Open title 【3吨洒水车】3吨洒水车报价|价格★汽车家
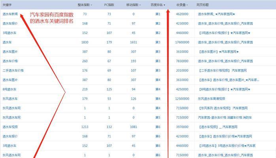The image size is (276, 158). 227,146
